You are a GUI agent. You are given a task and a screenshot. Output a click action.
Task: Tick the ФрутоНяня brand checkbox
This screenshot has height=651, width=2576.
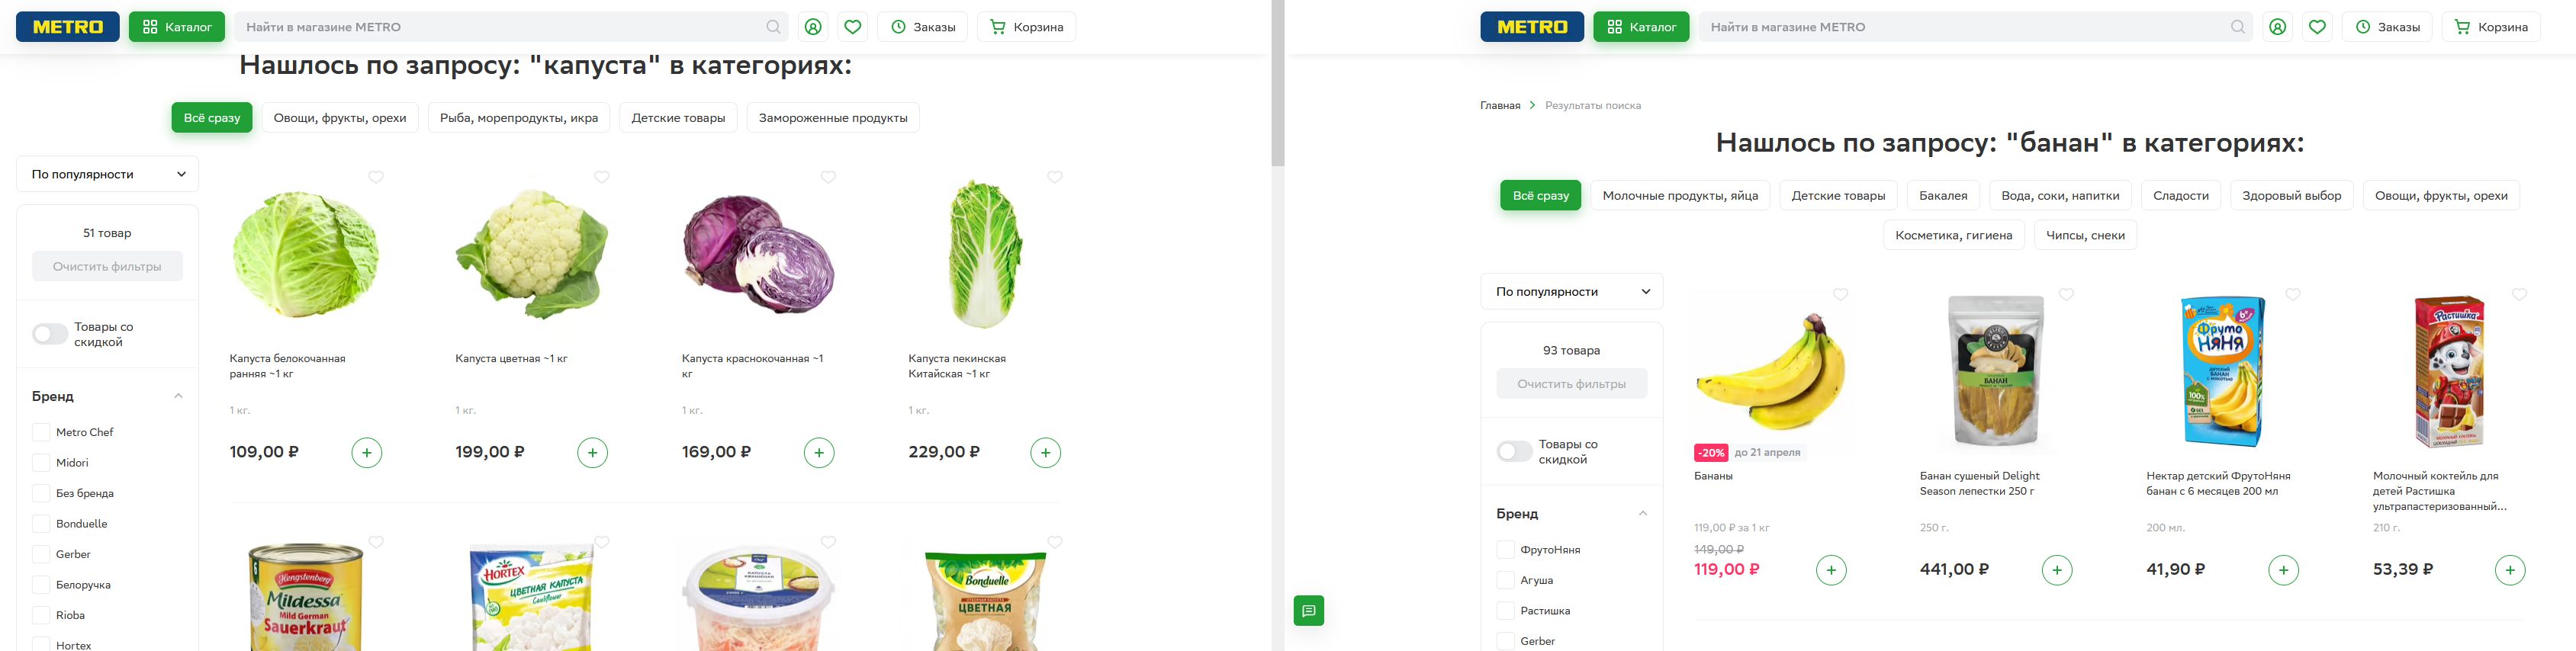pyautogui.click(x=1505, y=549)
